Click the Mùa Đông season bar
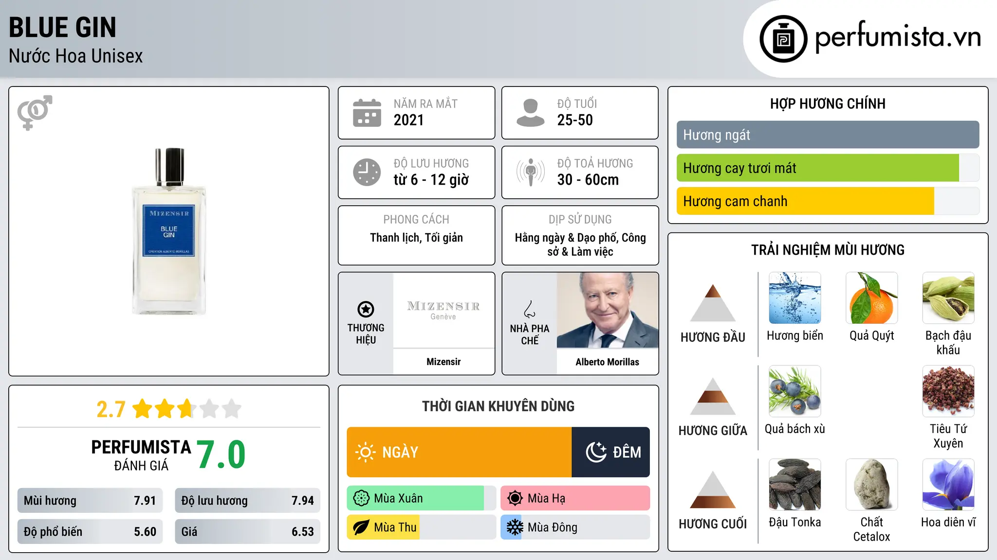Viewport: 997px width, 560px height. click(x=575, y=527)
